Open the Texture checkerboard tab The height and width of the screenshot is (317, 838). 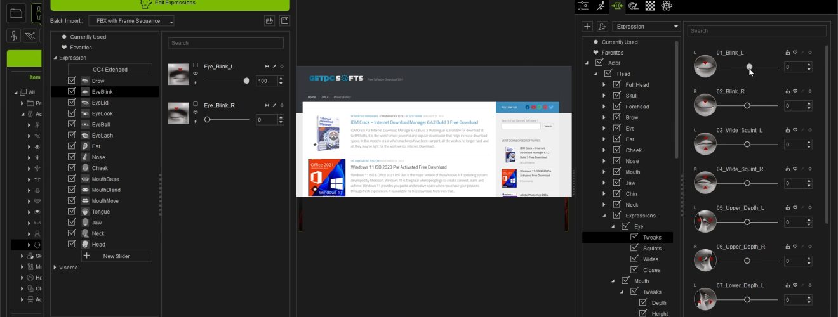(x=650, y=6)
